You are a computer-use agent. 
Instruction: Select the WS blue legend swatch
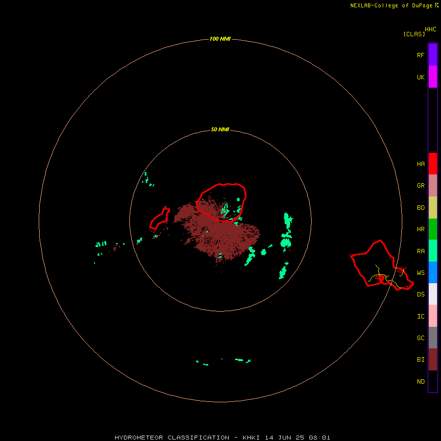(433, 272)
